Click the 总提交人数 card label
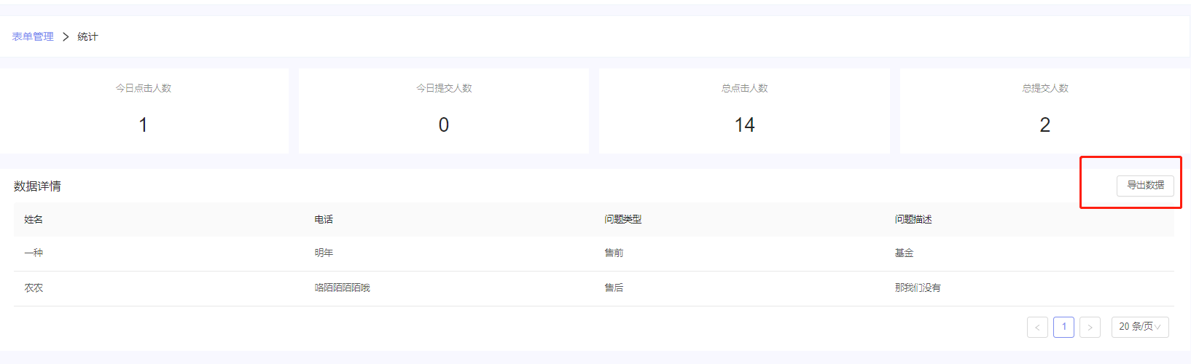The height and width of the screenshot is (364, 1191). point(1045,88)
